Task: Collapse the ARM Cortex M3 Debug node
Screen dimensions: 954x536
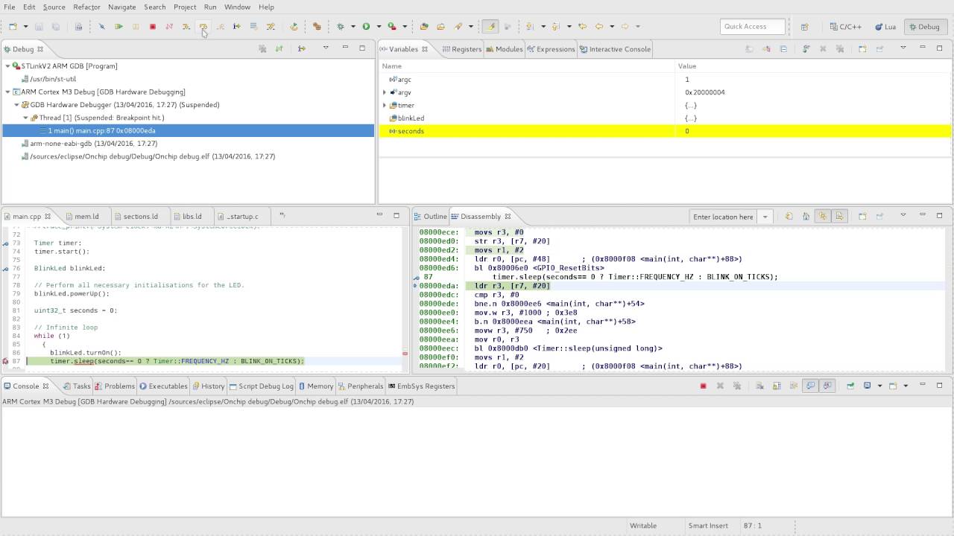Action: tap(7, 92)
